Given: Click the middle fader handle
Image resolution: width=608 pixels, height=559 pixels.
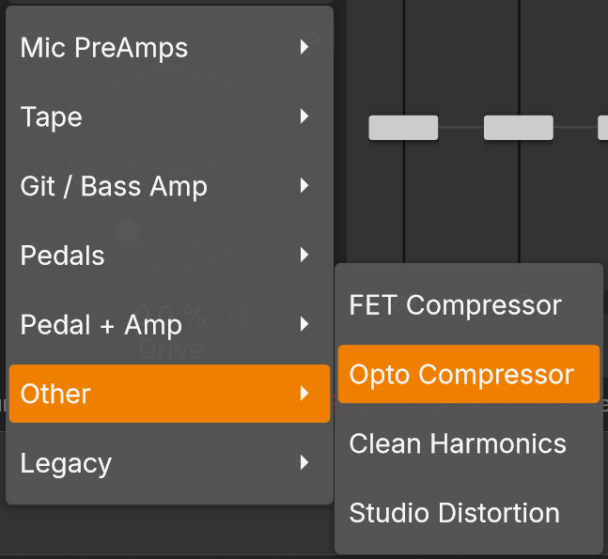Looking at the screenshot, I should coord(518,128).
